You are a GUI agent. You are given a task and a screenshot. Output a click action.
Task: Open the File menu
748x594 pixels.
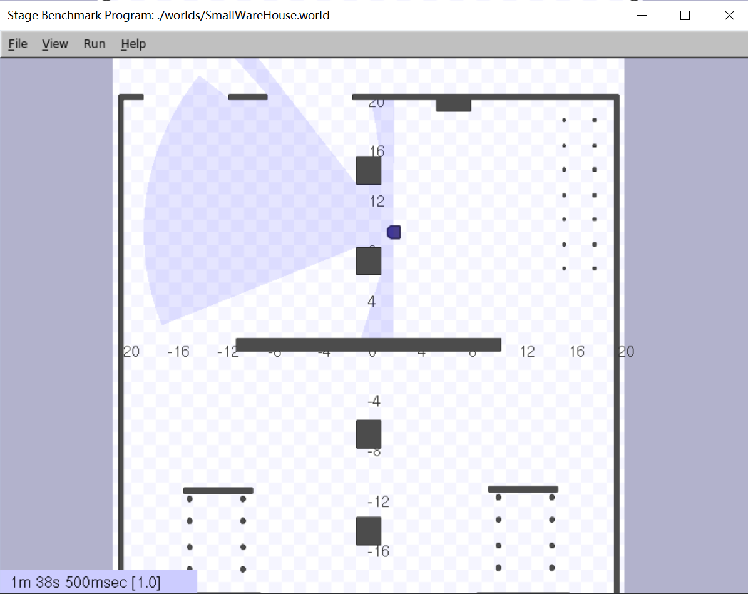(18, 44)
